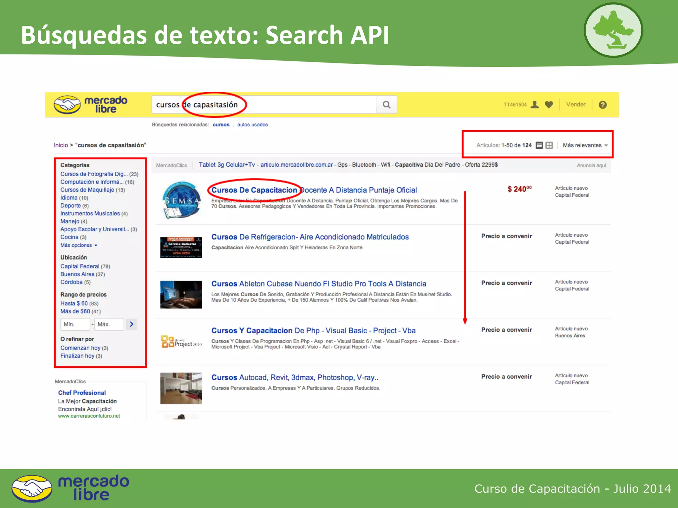Open the Más relevantes sort dropdown
Screen dimensions: 678x508
pos(585,145)
